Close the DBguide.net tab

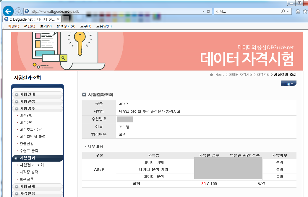(58, 19)
